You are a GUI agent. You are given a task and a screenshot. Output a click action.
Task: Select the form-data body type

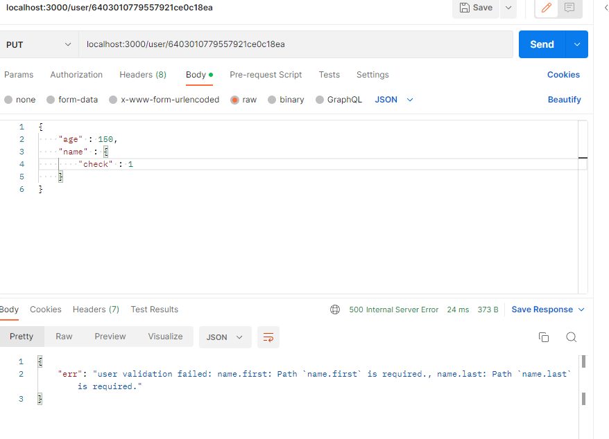72,100
